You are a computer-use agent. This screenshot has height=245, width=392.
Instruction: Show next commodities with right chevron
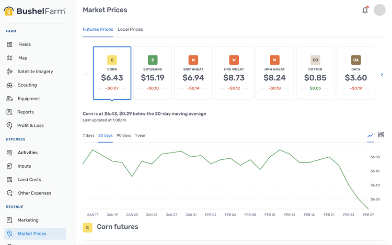tap(382, 74)
